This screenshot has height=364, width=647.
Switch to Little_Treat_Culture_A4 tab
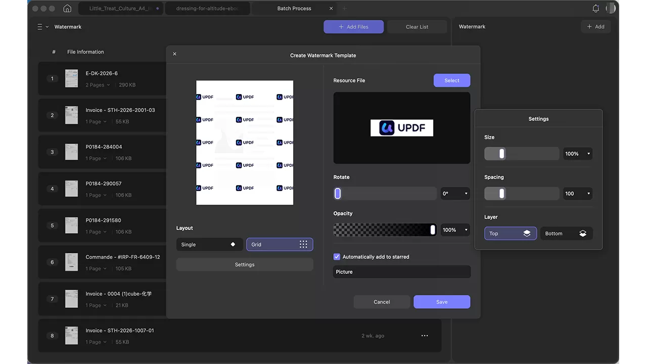120,9
